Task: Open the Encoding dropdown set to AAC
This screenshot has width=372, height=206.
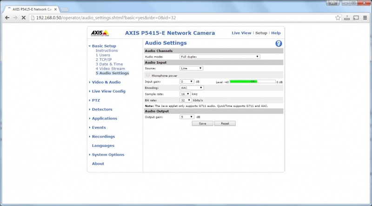Action: pos(192,88)
